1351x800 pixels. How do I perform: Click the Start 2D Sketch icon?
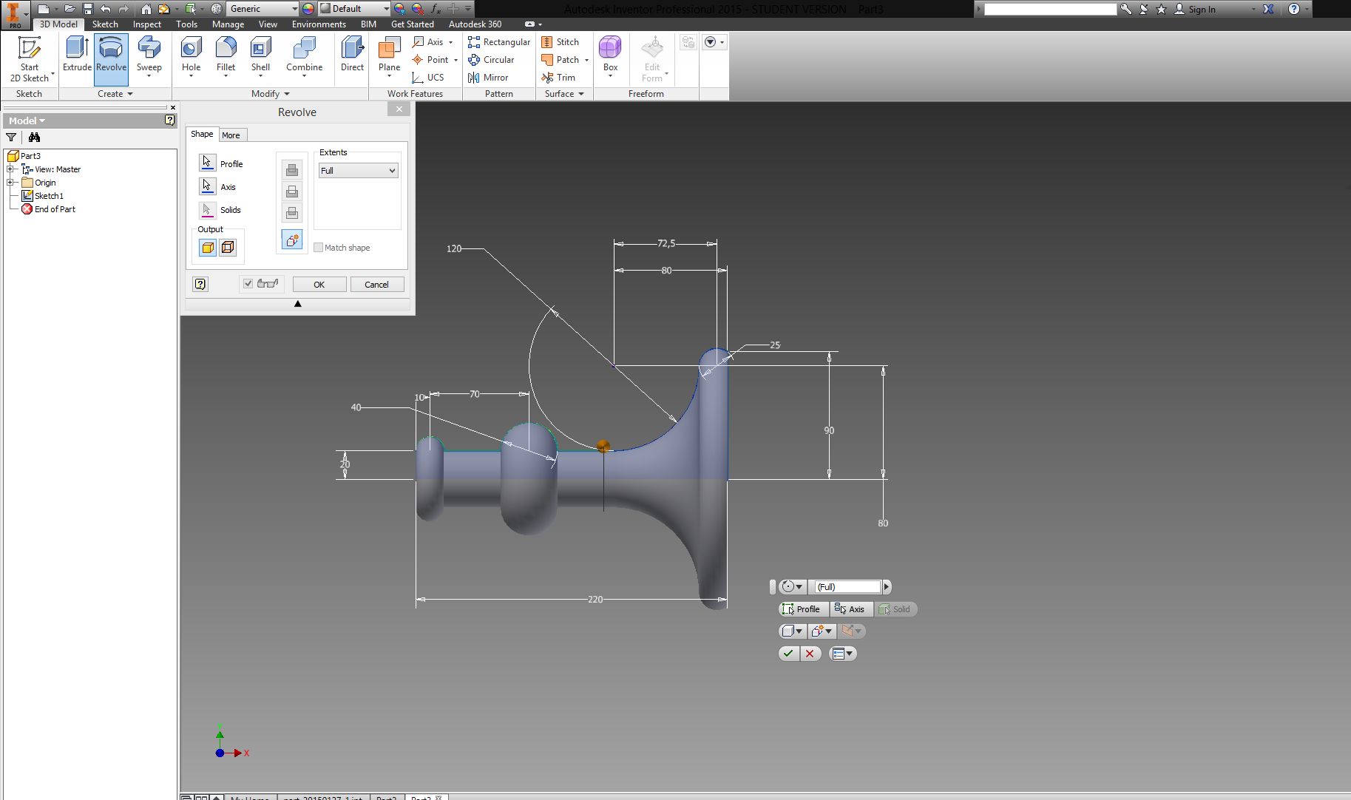tap(30, 58)
